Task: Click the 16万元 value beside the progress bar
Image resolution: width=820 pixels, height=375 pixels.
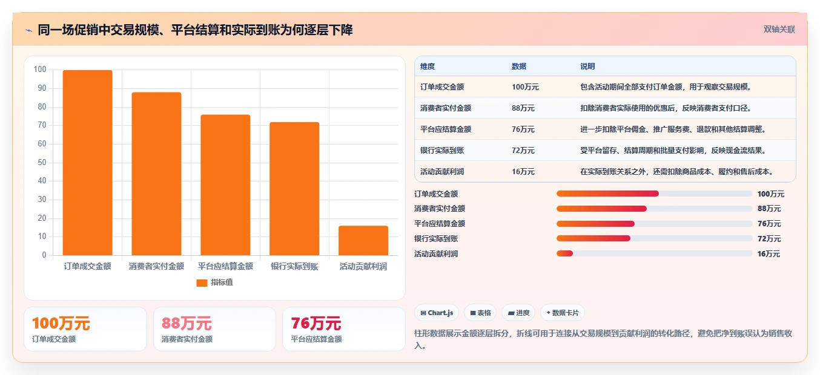Action: pyautogui.click(x=769, y=254)
